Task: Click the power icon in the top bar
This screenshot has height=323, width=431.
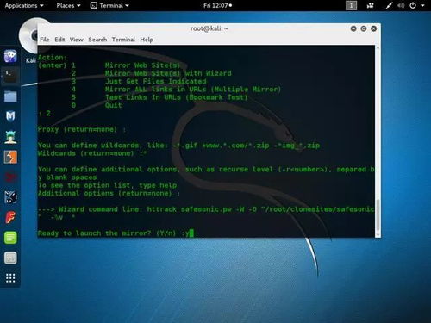Action: 413,5
